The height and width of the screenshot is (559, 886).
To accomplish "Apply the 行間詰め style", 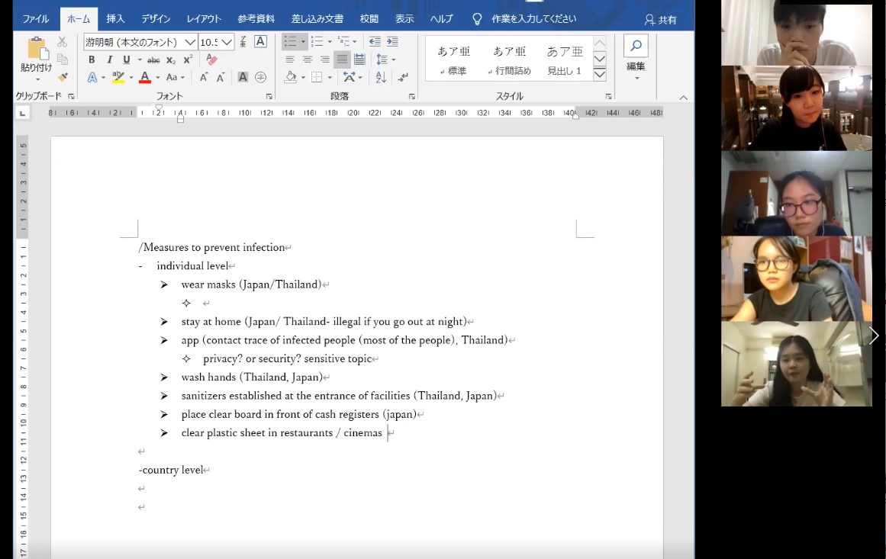I will pos(509,59).
